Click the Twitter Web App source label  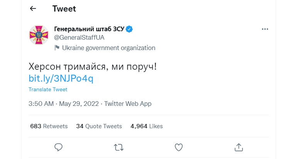(x=128, y=104)
